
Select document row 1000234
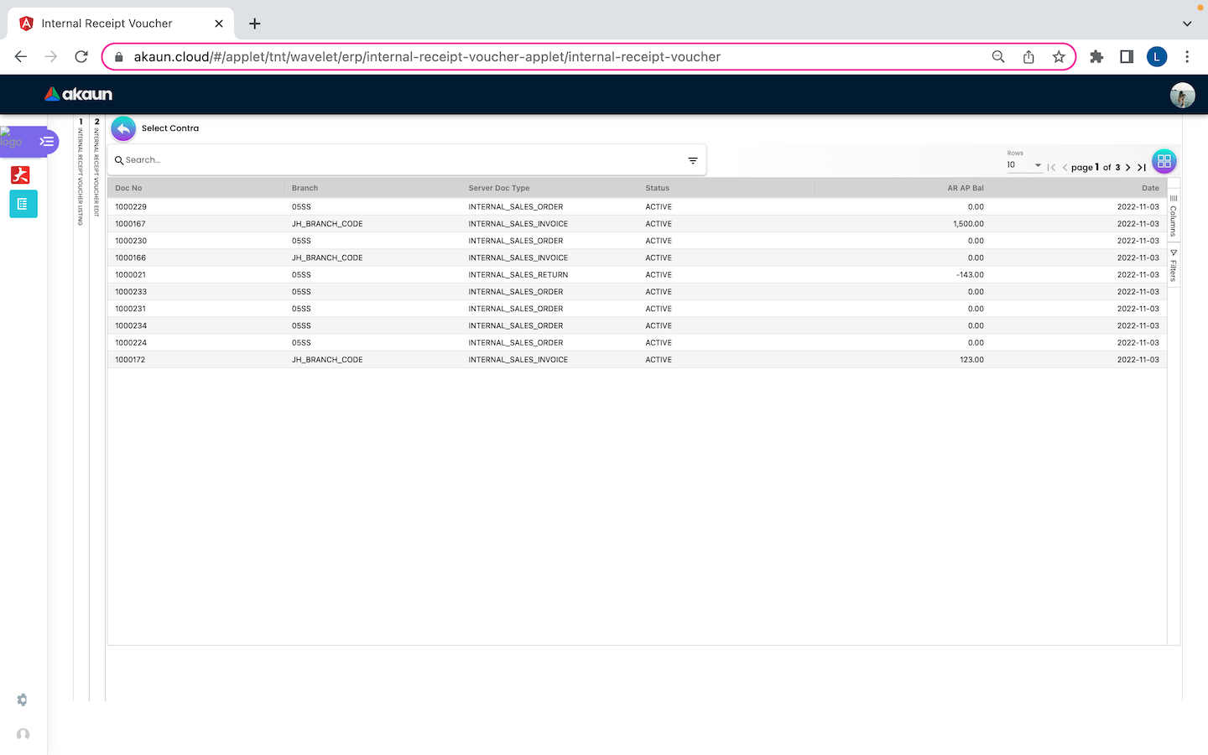[637, 325]
